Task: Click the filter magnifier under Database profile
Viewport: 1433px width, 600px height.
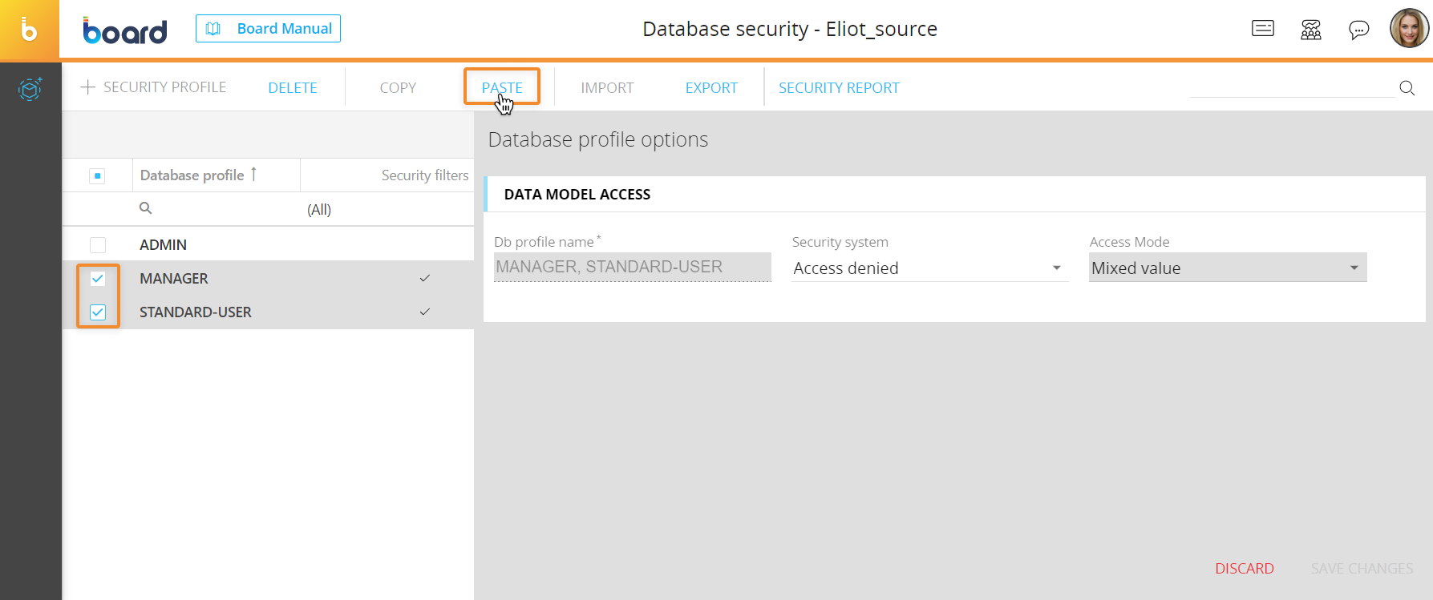Action: pos(145,208)
